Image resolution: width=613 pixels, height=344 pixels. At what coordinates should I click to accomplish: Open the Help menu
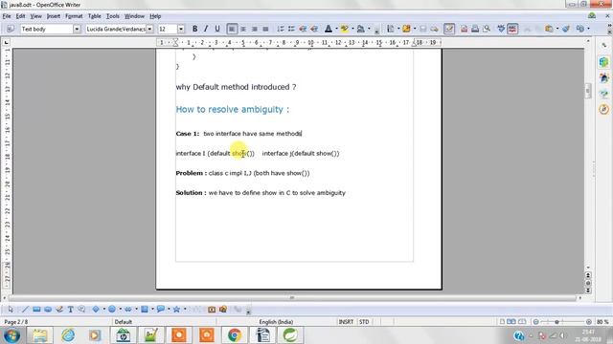click(x=155, y=16)
